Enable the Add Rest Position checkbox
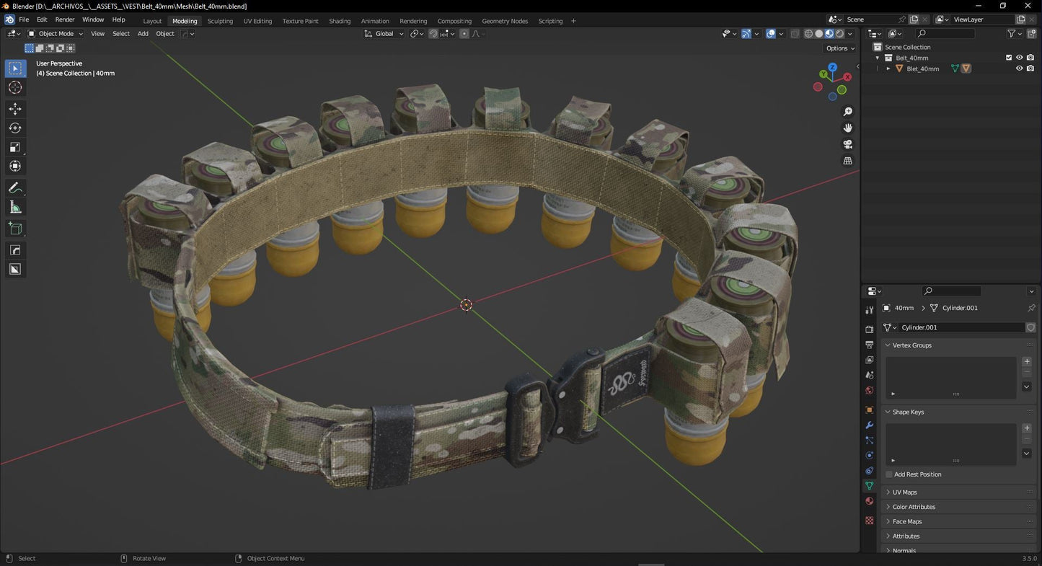 pos(889,474)
